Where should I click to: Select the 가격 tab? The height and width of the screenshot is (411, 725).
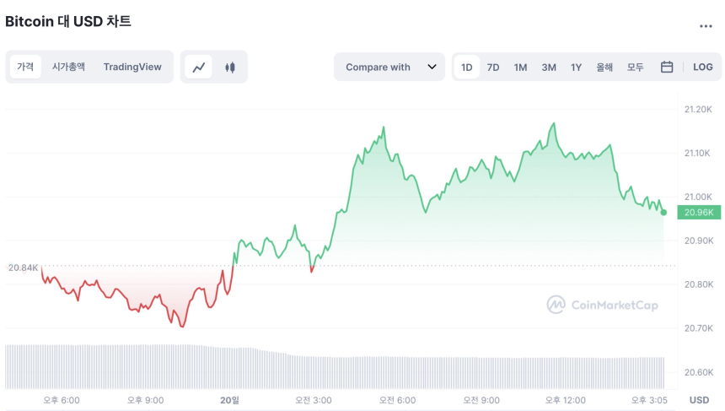(25, 67)
